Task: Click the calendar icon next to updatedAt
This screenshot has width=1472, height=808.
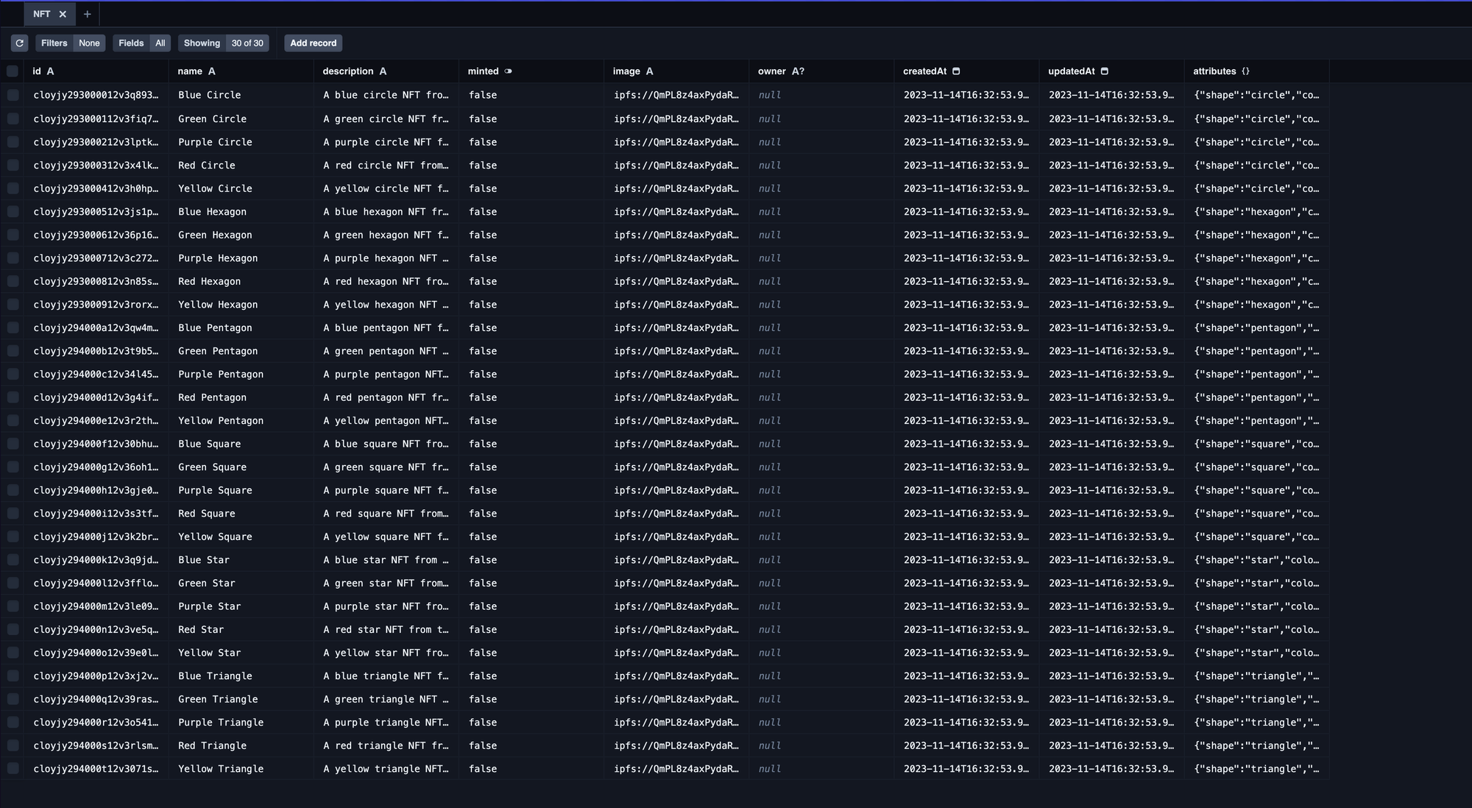Action: pos(1105,71)
